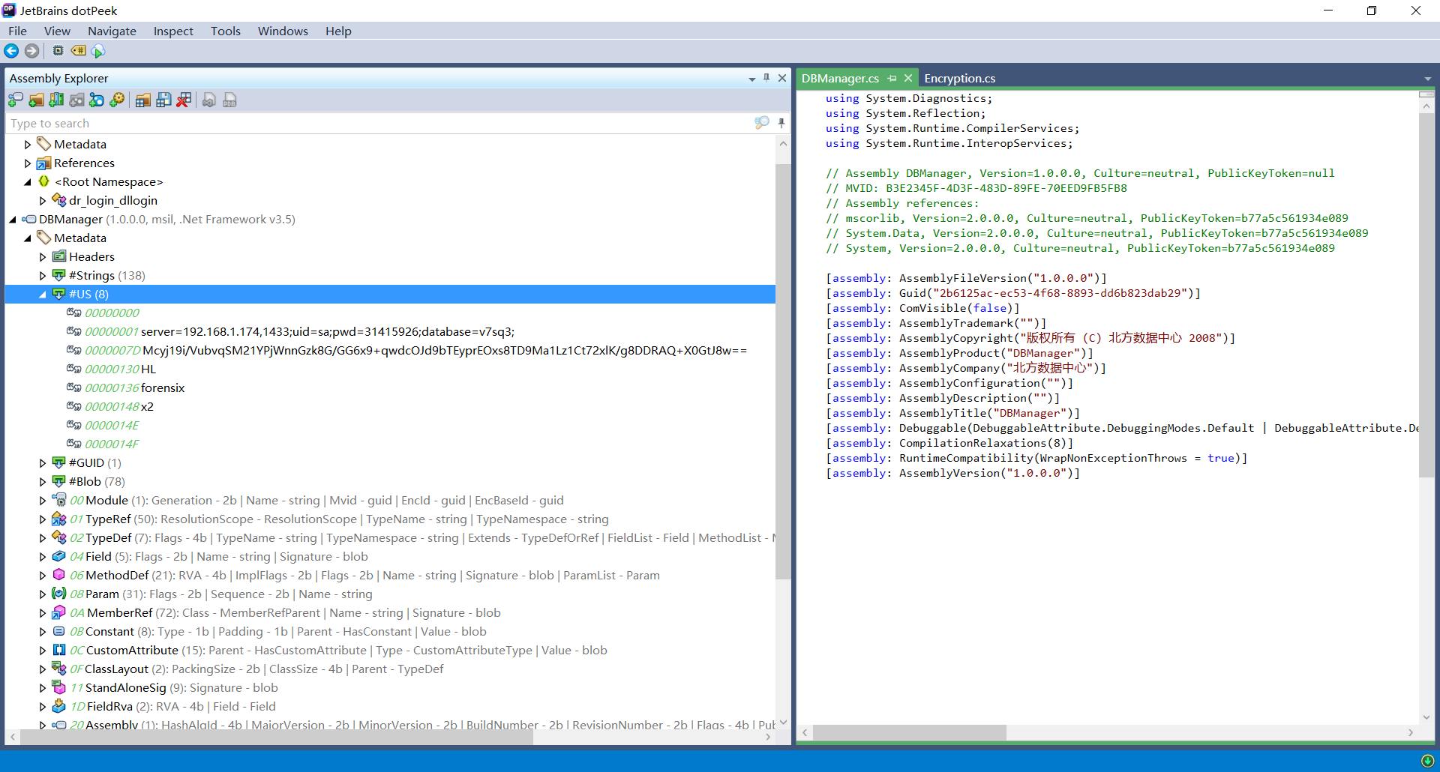This screenshot has width=1440, height=772.
Task: Open the View menu
Action: [57, 31]
